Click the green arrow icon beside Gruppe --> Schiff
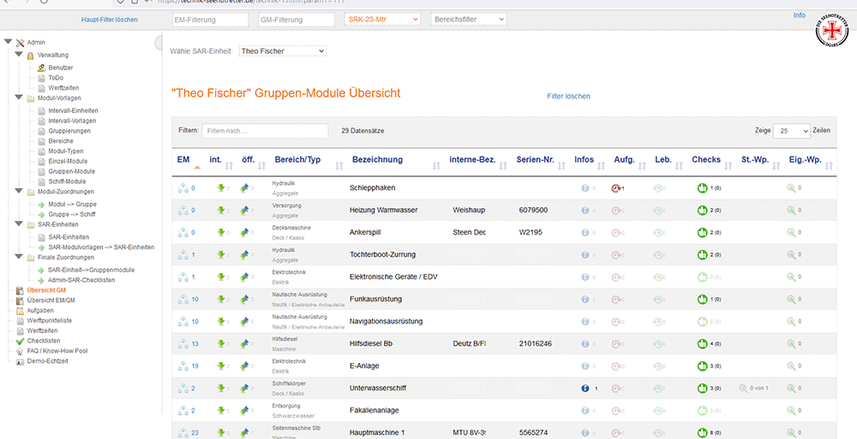 pyautogui.click(x=41, y=215)
